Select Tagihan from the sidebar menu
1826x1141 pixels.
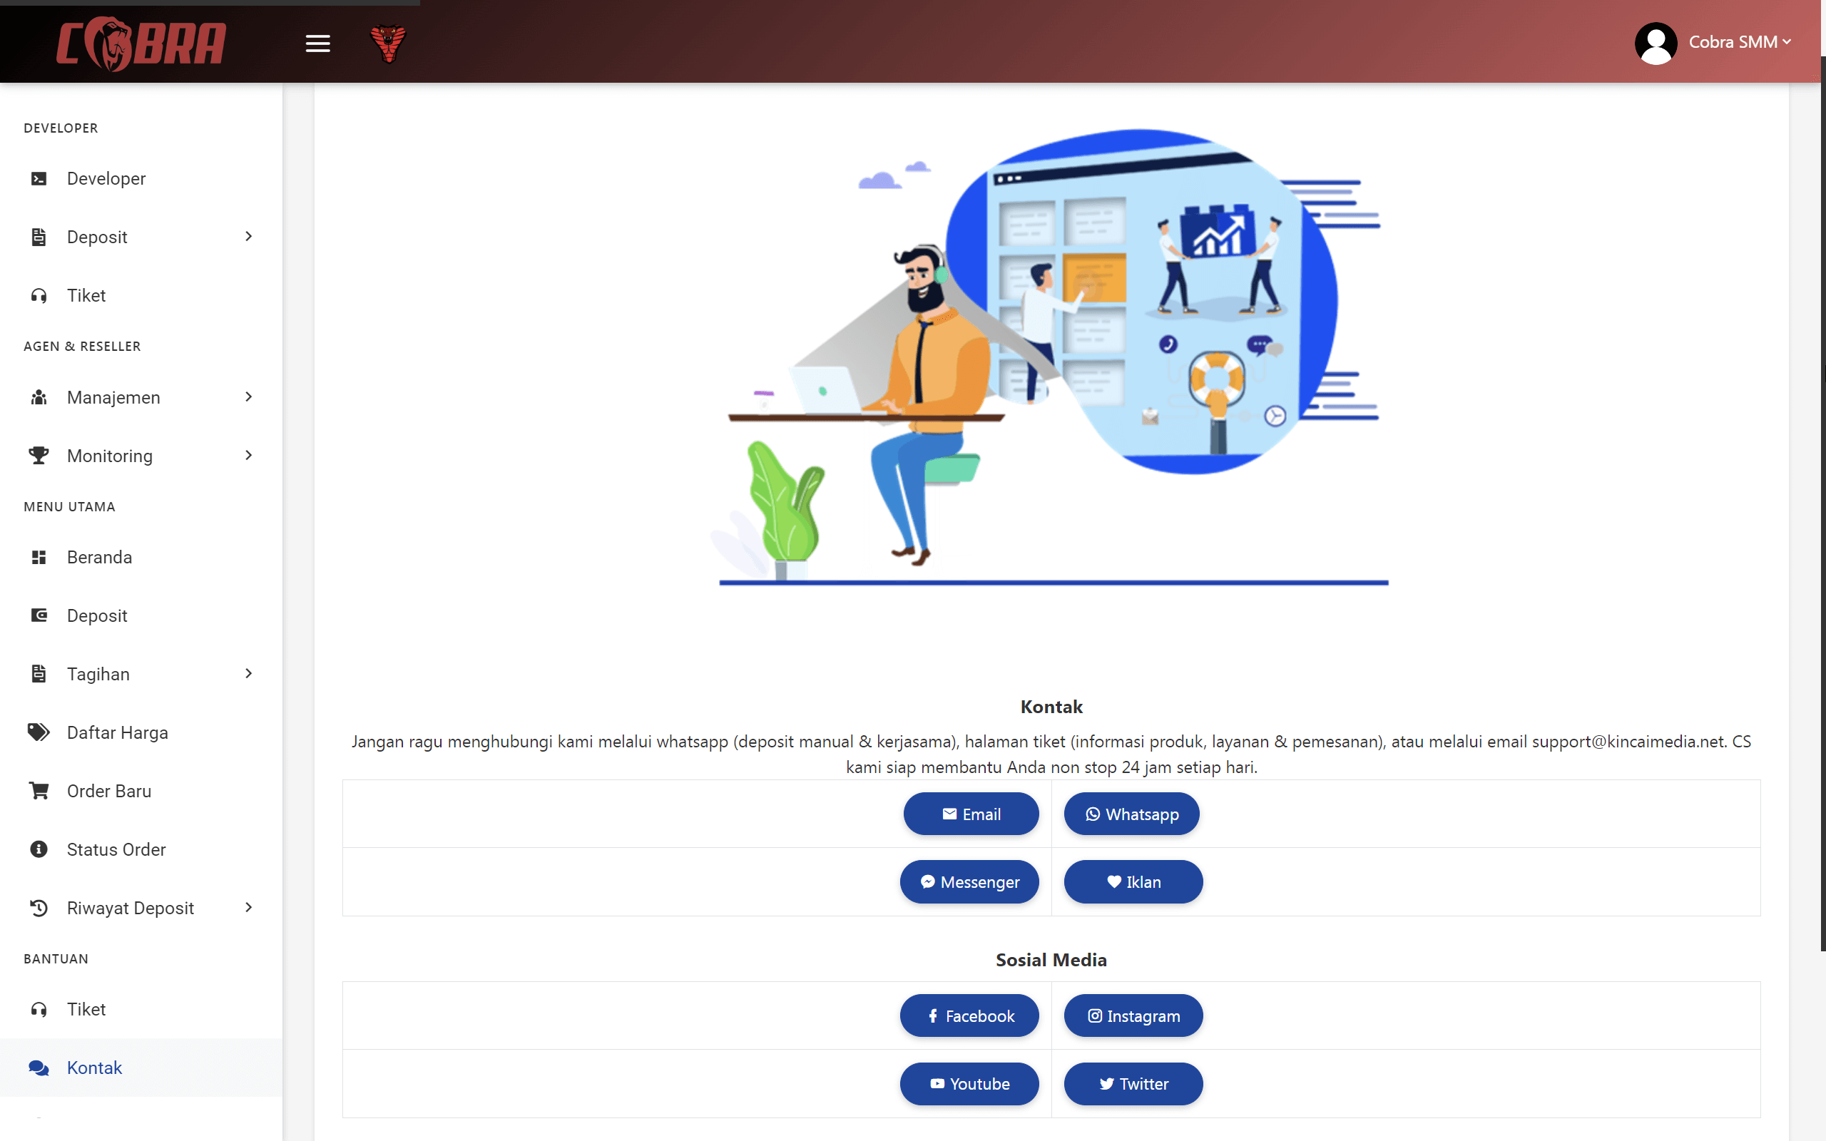98,673
